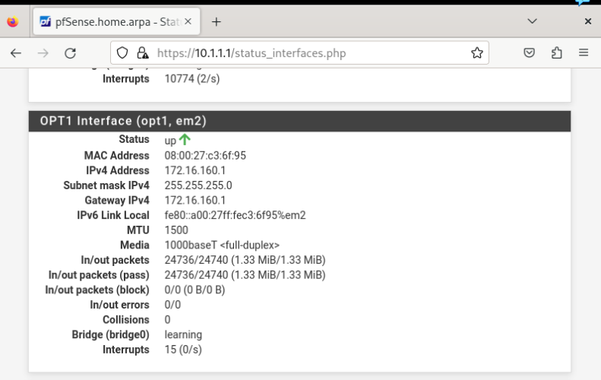Open a new tab with the plus button
This screenshot has width=601, height=380.
tap(217, 22)
